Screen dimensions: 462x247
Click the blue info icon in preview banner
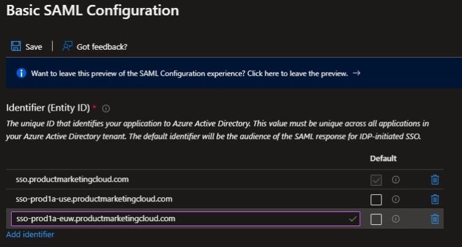(22, 73)
